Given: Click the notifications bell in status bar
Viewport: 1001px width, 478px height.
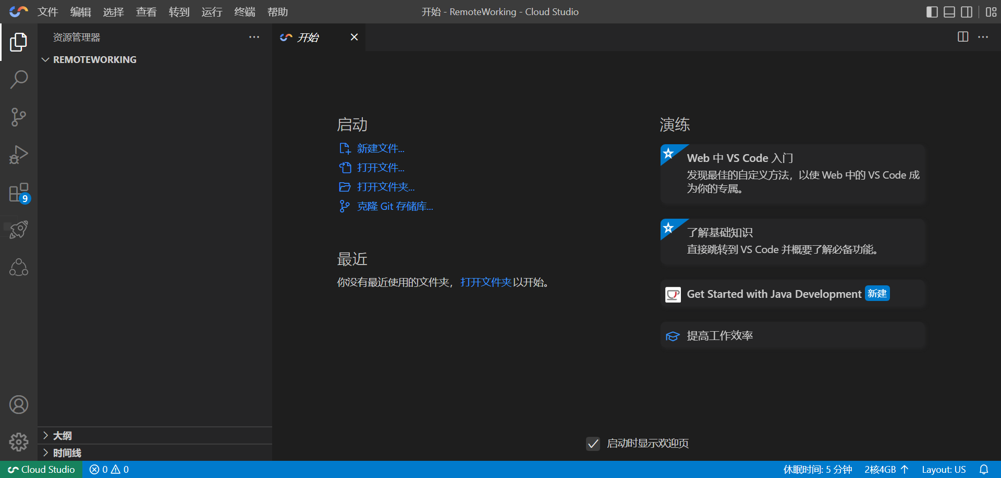Looking at the screenshot, I should [984, 470].
